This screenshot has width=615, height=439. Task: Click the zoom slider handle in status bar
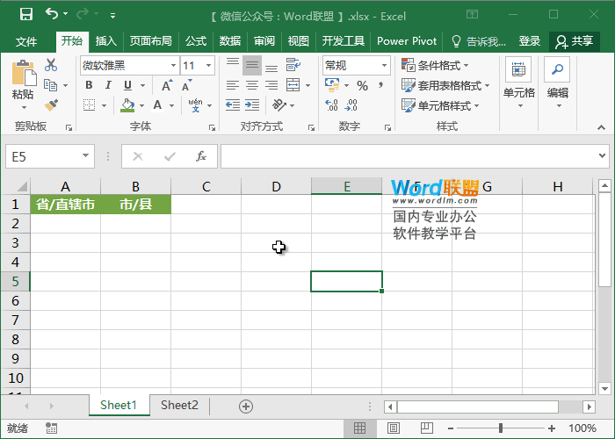click(x=500, y=428)
